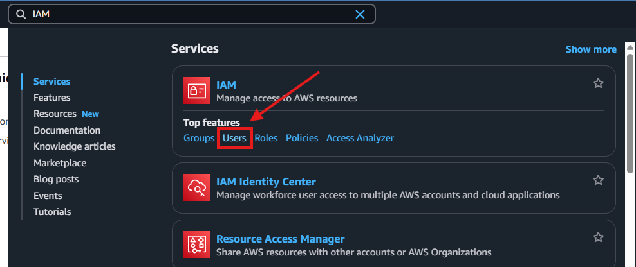Click the search magnifier icon
The width and height of the screenshot is (636, 267).
(21, 15)
